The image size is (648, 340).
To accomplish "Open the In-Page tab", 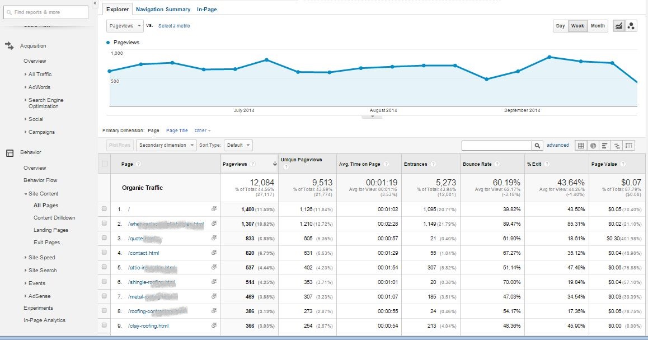I will click(x=206, y=10).
